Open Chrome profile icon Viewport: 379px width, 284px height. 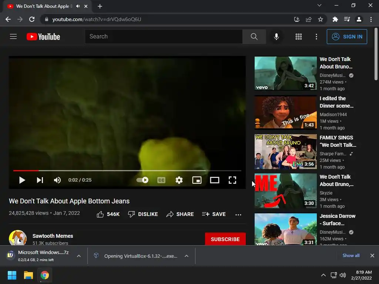coord(359,19)
